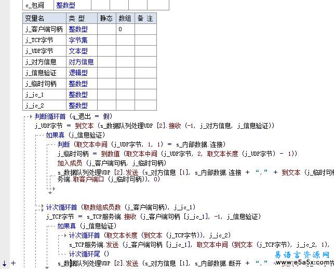Click the c_包间 name cell
This screenshot has width=334, height=269.
[x=38, y=5]
